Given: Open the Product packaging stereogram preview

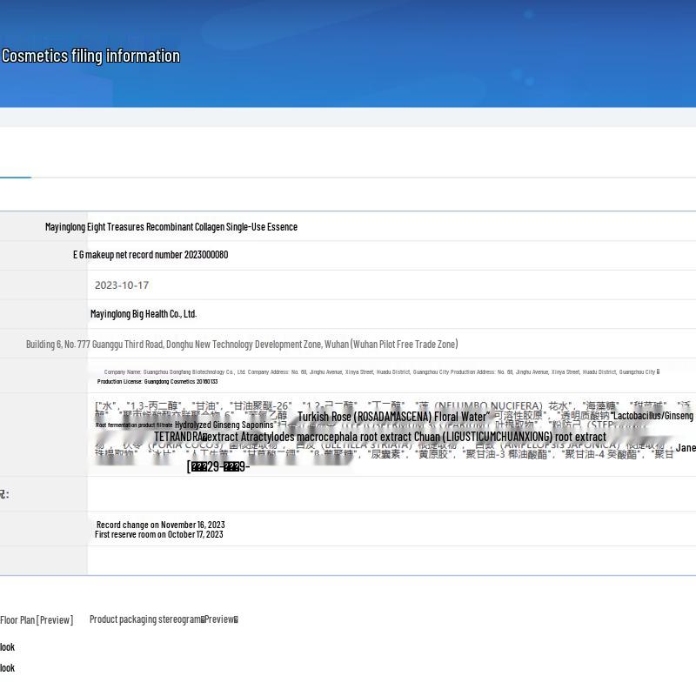Looking at the screenshot, I should (164, 619).
